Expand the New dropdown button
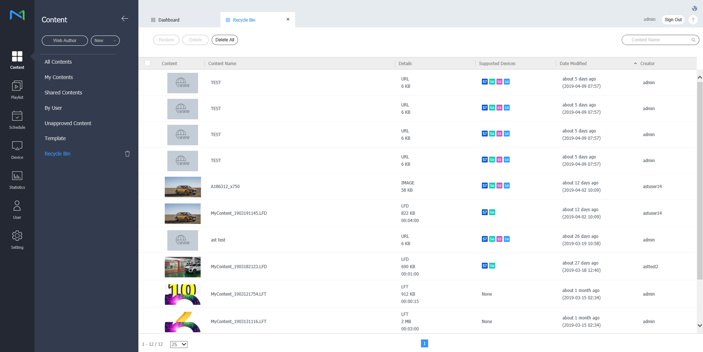 pos(105,41)
